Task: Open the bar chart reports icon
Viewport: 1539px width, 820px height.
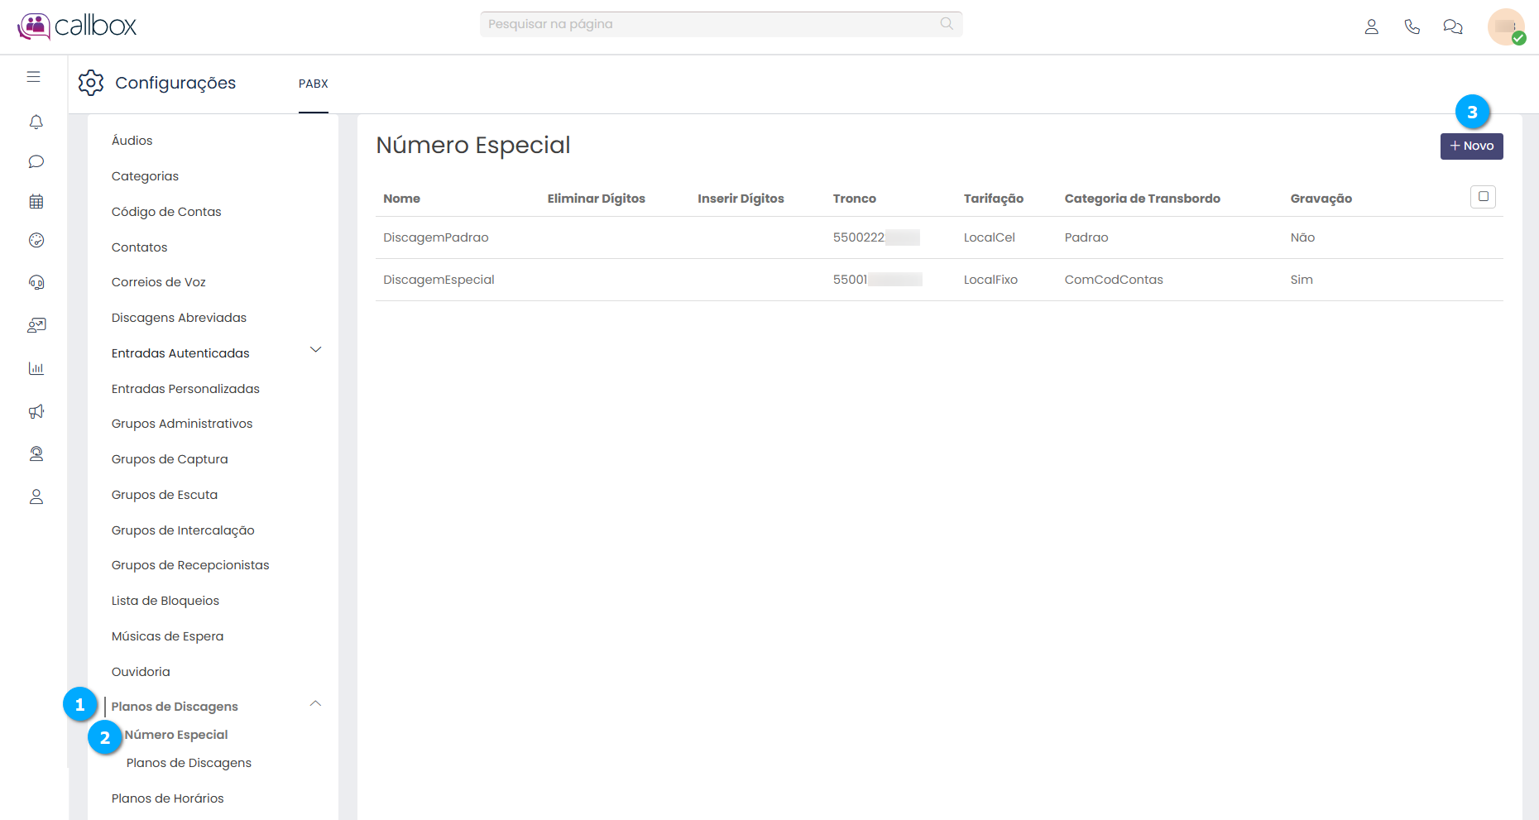Action: click(x=36, y=368)
